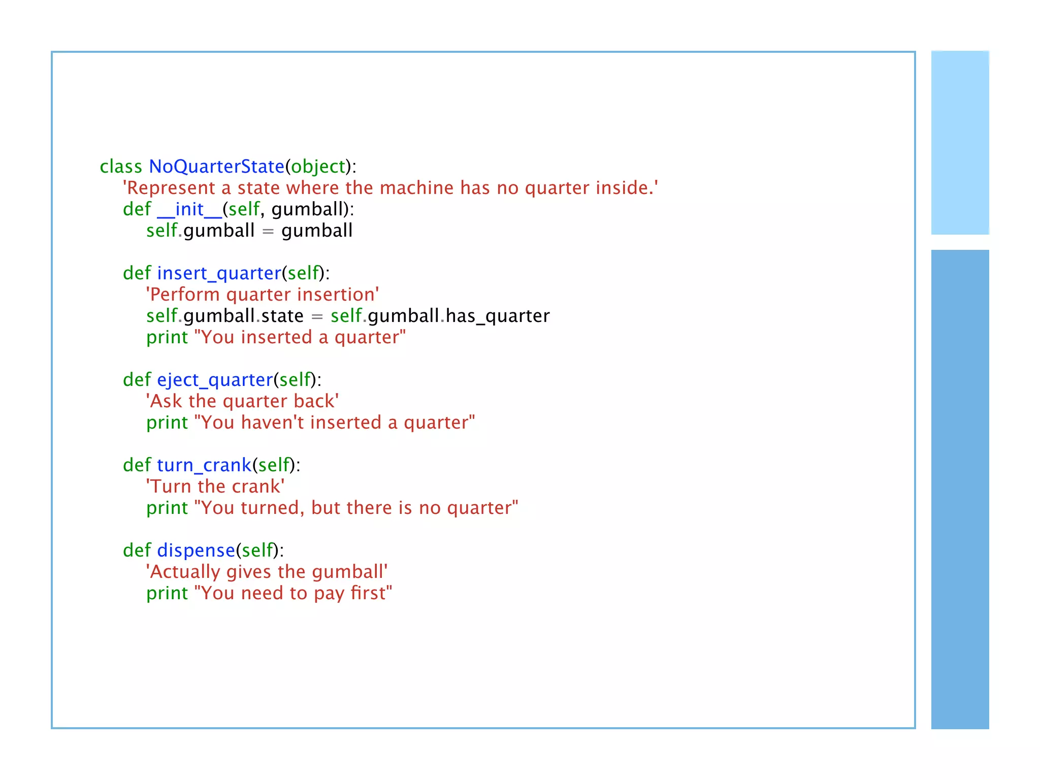Viewport: 1040px width, 780px height.
Task: Click the def insert_quarter(self): line
Action: click(226, 273)
